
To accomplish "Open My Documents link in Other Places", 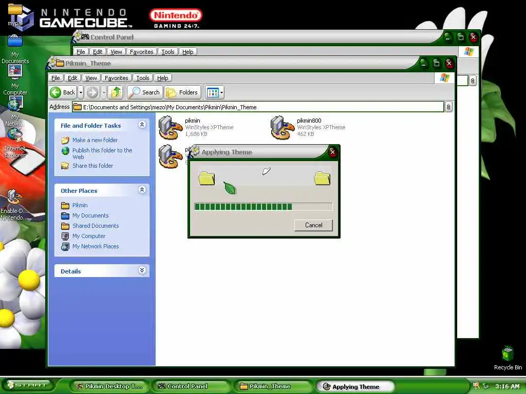I will pos(90,215).
